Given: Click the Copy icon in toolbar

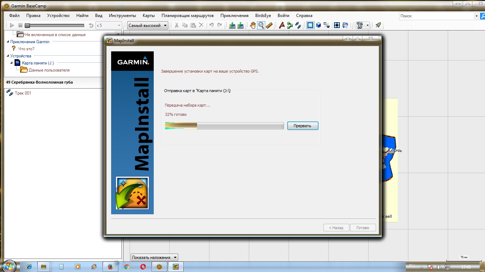Looking at the screenshot, I should pyautogui.click(x=185, y=25).
